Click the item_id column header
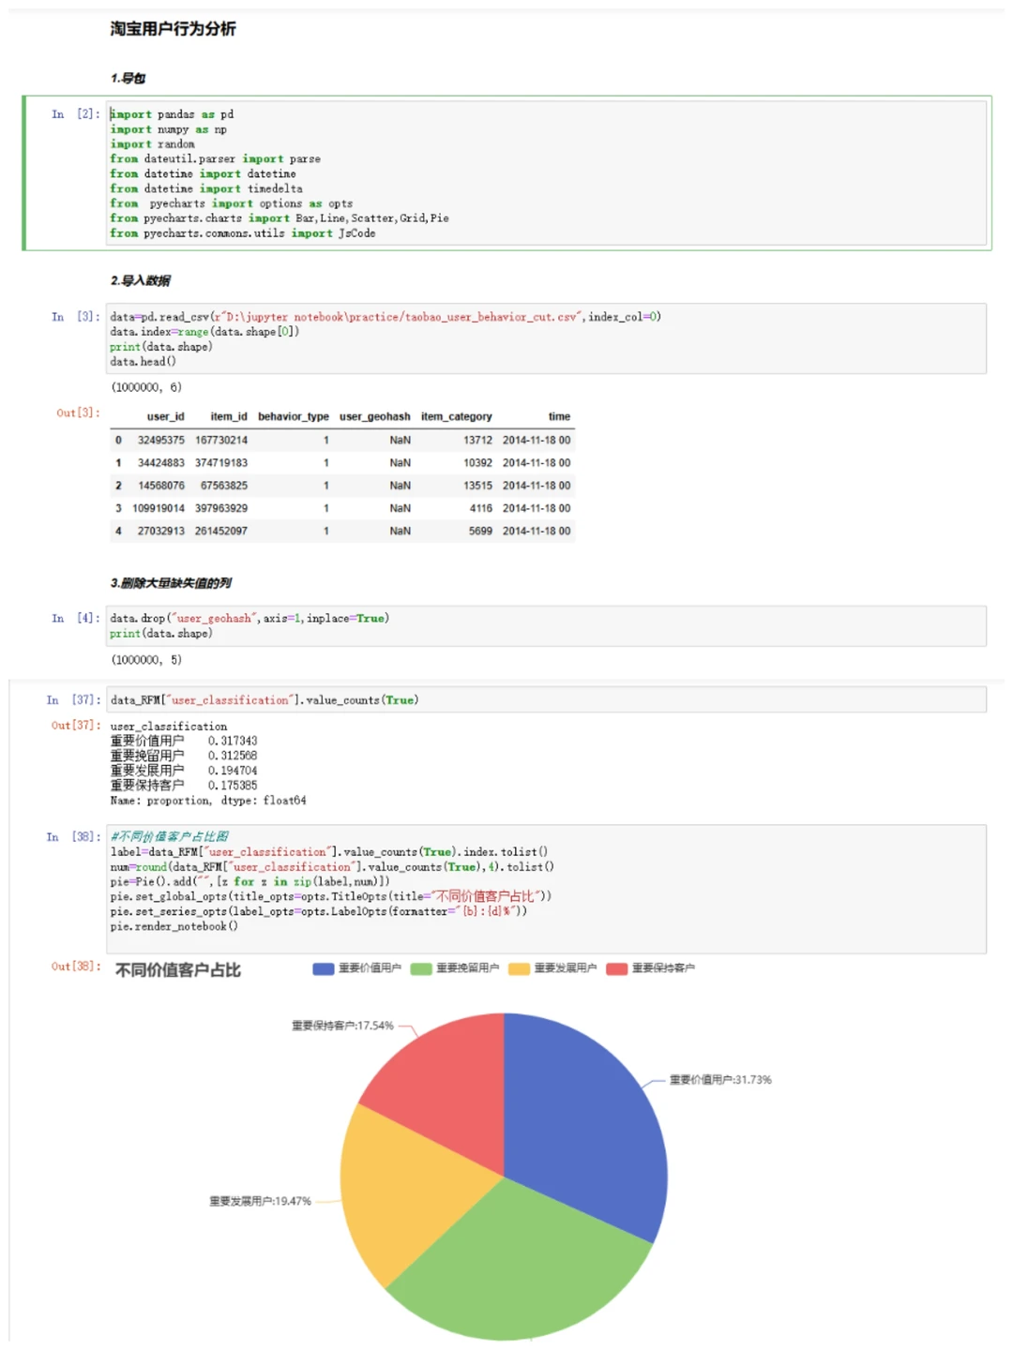1013x1350 pixels. click(x=229, y=416)
